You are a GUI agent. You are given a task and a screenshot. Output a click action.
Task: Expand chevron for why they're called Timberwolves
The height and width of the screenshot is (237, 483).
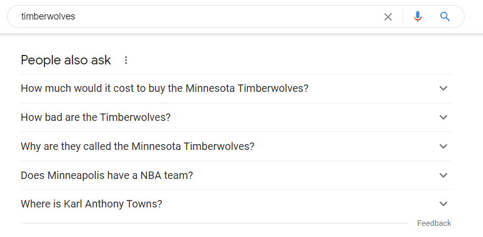click(x=443, y=146)
